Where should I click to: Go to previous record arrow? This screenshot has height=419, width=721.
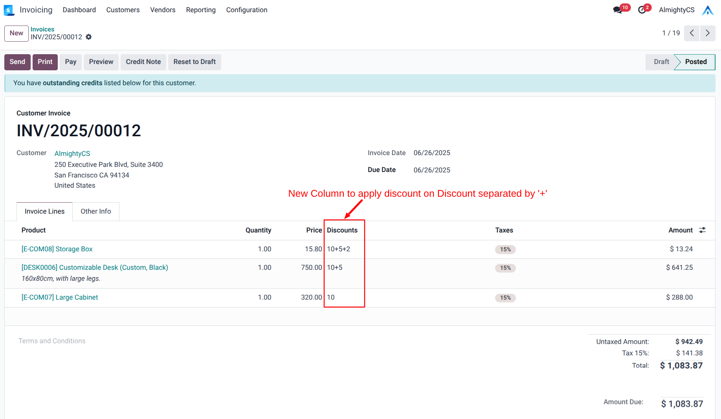(x=692, y=33)
